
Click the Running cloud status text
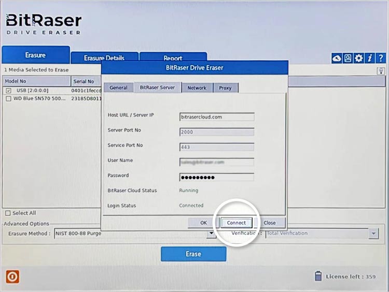tap(189, 191)
